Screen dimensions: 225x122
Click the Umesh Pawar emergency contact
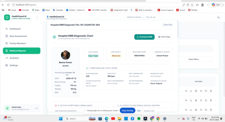click(162, 56)
